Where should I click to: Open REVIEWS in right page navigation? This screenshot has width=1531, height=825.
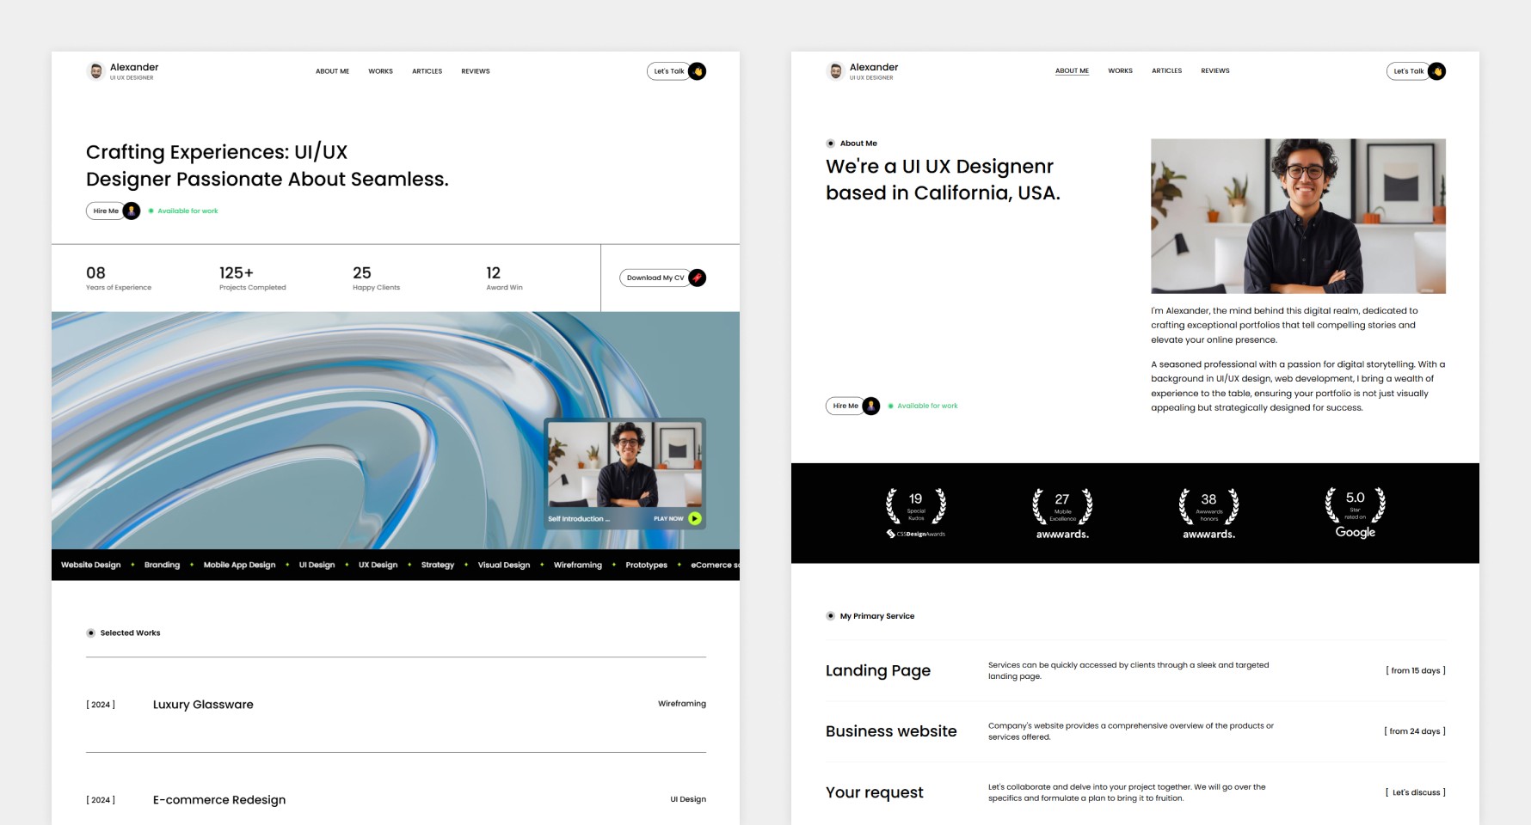tap(1215, 70)
